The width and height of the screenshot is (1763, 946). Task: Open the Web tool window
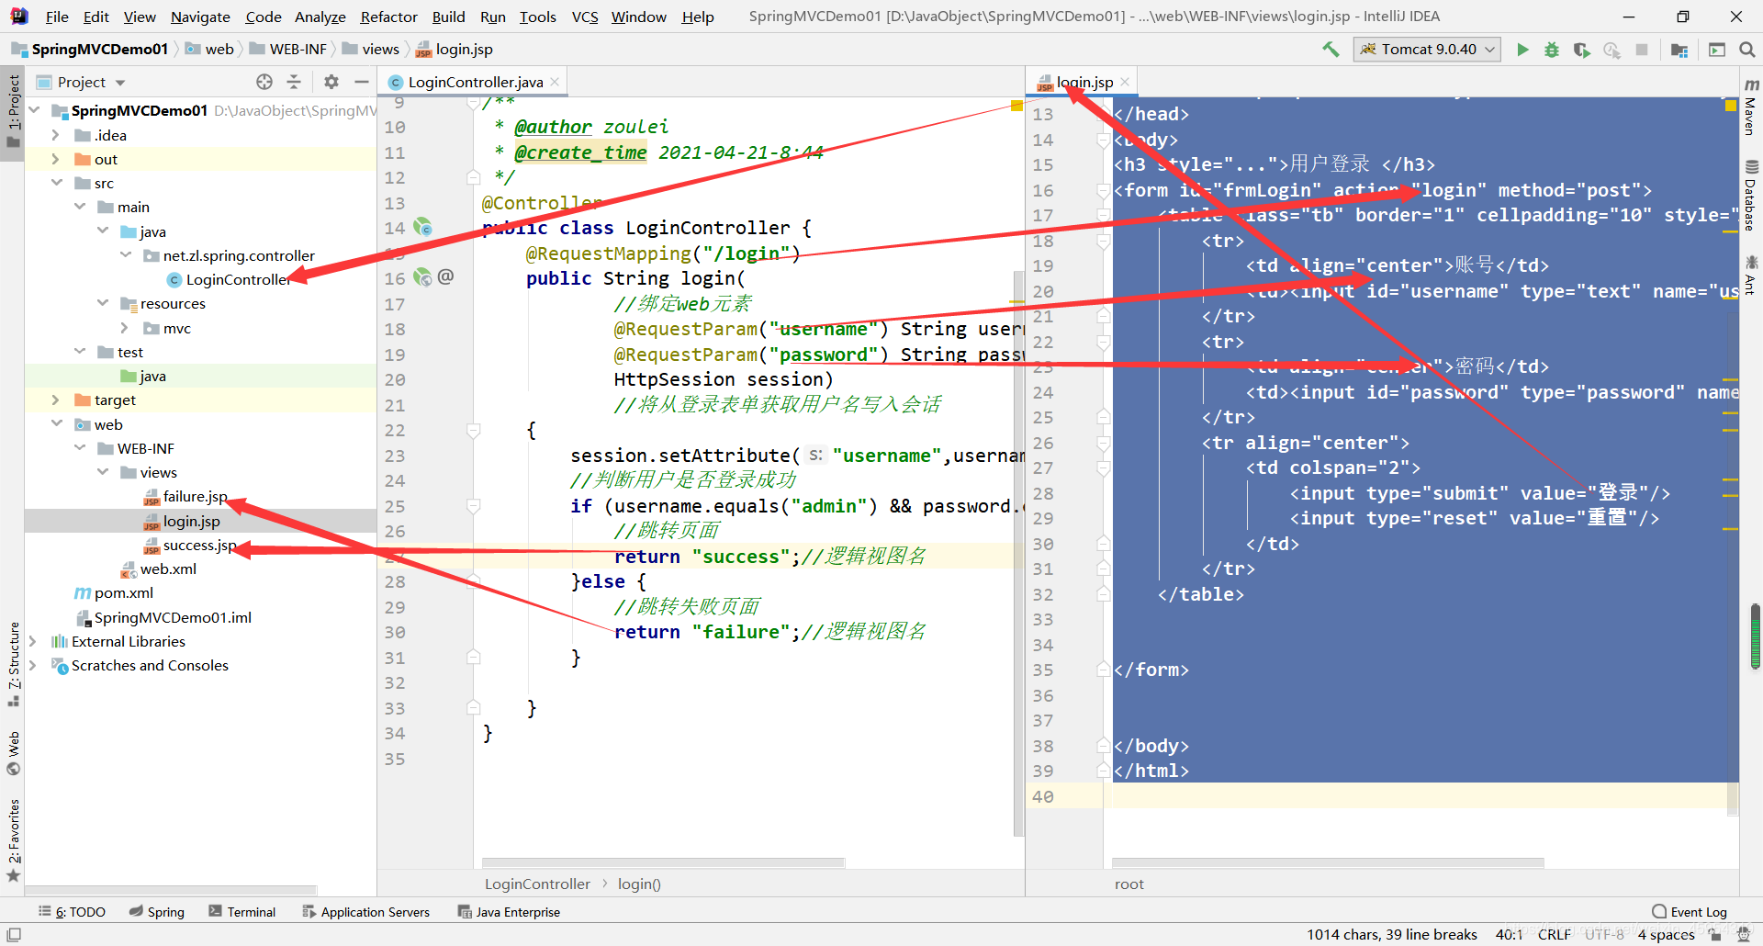pos(14,753)
